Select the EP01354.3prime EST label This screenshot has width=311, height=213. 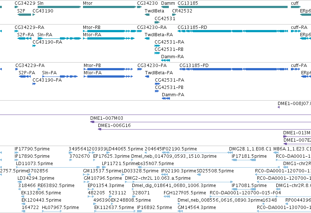(106, 186)
